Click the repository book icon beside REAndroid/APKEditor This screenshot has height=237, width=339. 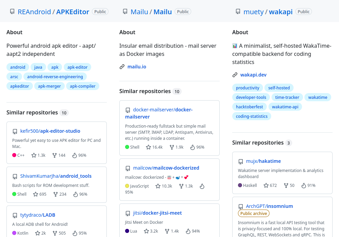(x=12, y=11)
